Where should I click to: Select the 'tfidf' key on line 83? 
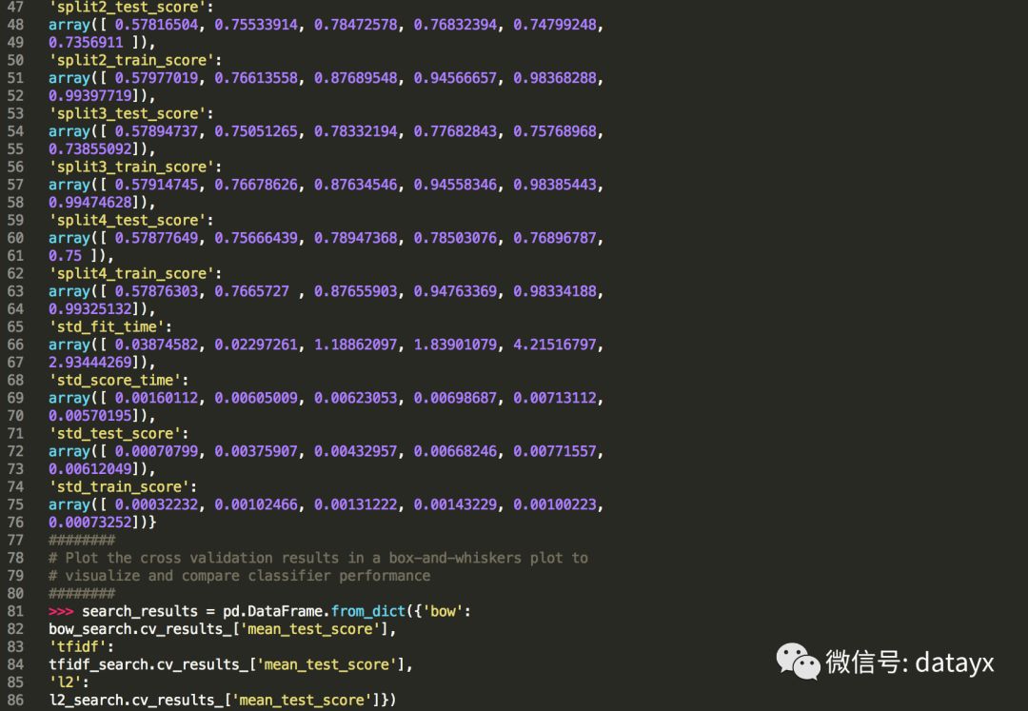click(x=77, y=647)
